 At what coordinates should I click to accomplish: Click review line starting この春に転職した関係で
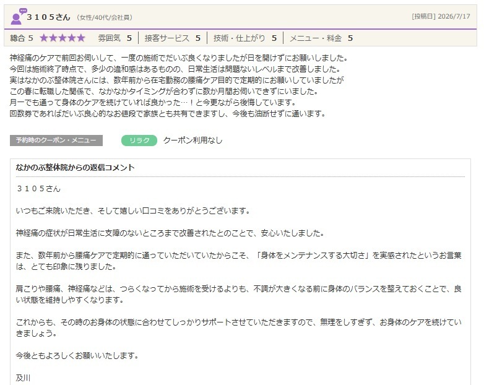tap(164, 92)
